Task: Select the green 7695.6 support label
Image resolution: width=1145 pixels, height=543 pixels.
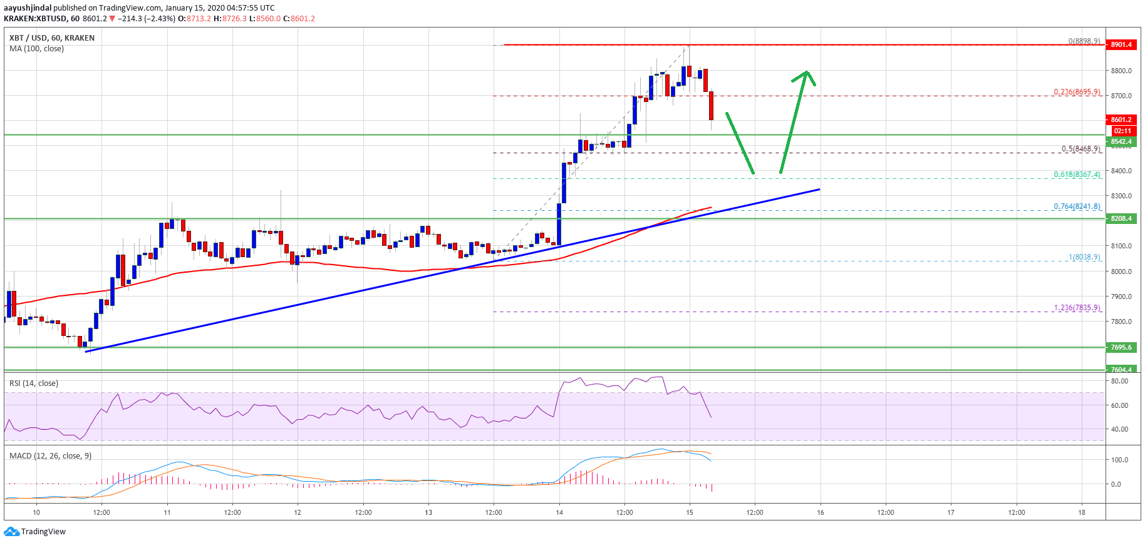Action: [x=1121, y=347]
